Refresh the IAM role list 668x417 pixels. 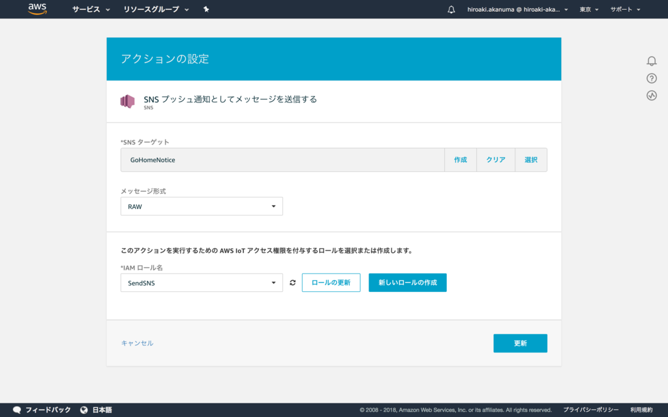pyautogui.click(x=292, y=282)
